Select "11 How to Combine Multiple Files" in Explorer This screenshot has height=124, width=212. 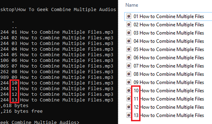(x=169, y=99)
